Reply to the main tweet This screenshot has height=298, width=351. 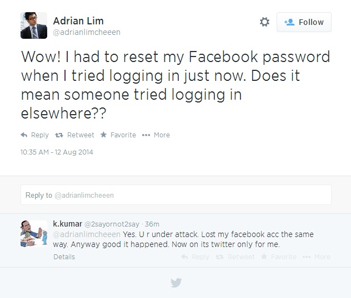(34, 135)
